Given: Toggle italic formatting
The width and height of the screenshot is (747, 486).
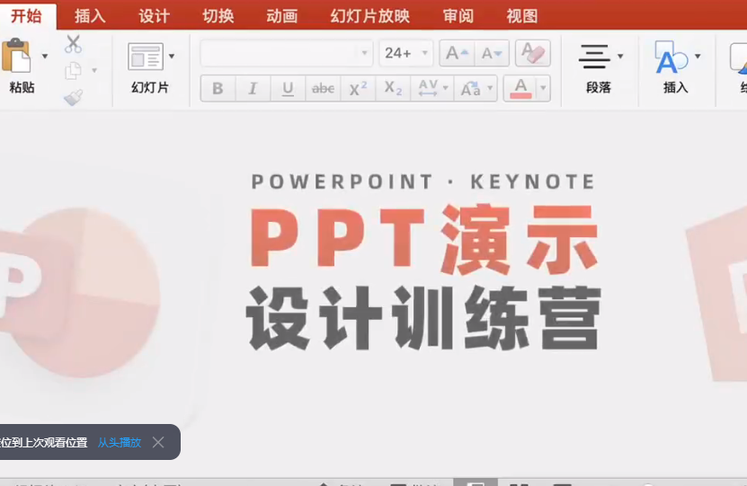Looking at the screenshot, I should [253, 88].
